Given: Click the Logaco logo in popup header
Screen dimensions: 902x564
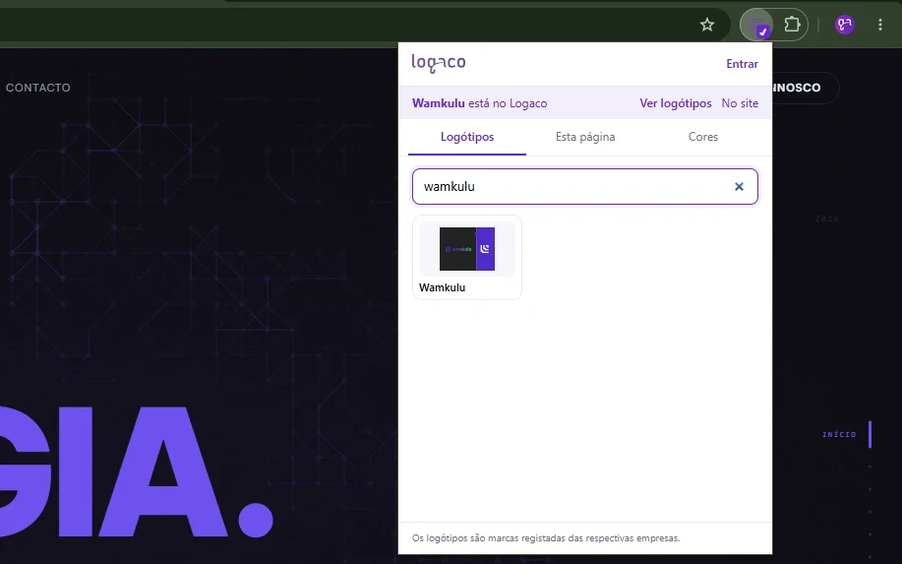Looking at the screenshot, I should coord(439,63).
